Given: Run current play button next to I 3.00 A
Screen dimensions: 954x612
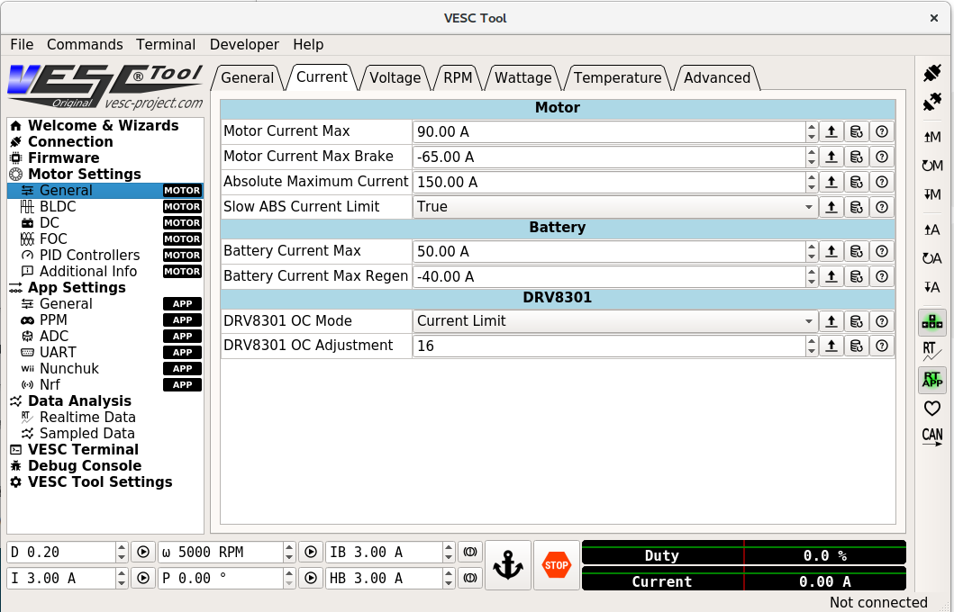Looking at the screenshot, I should [143, 578].
